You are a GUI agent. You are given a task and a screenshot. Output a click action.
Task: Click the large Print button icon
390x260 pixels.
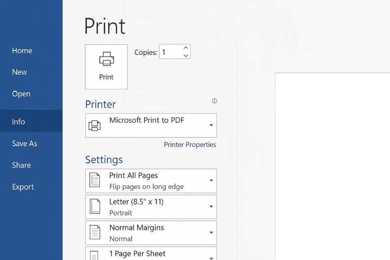click(106, 58)
